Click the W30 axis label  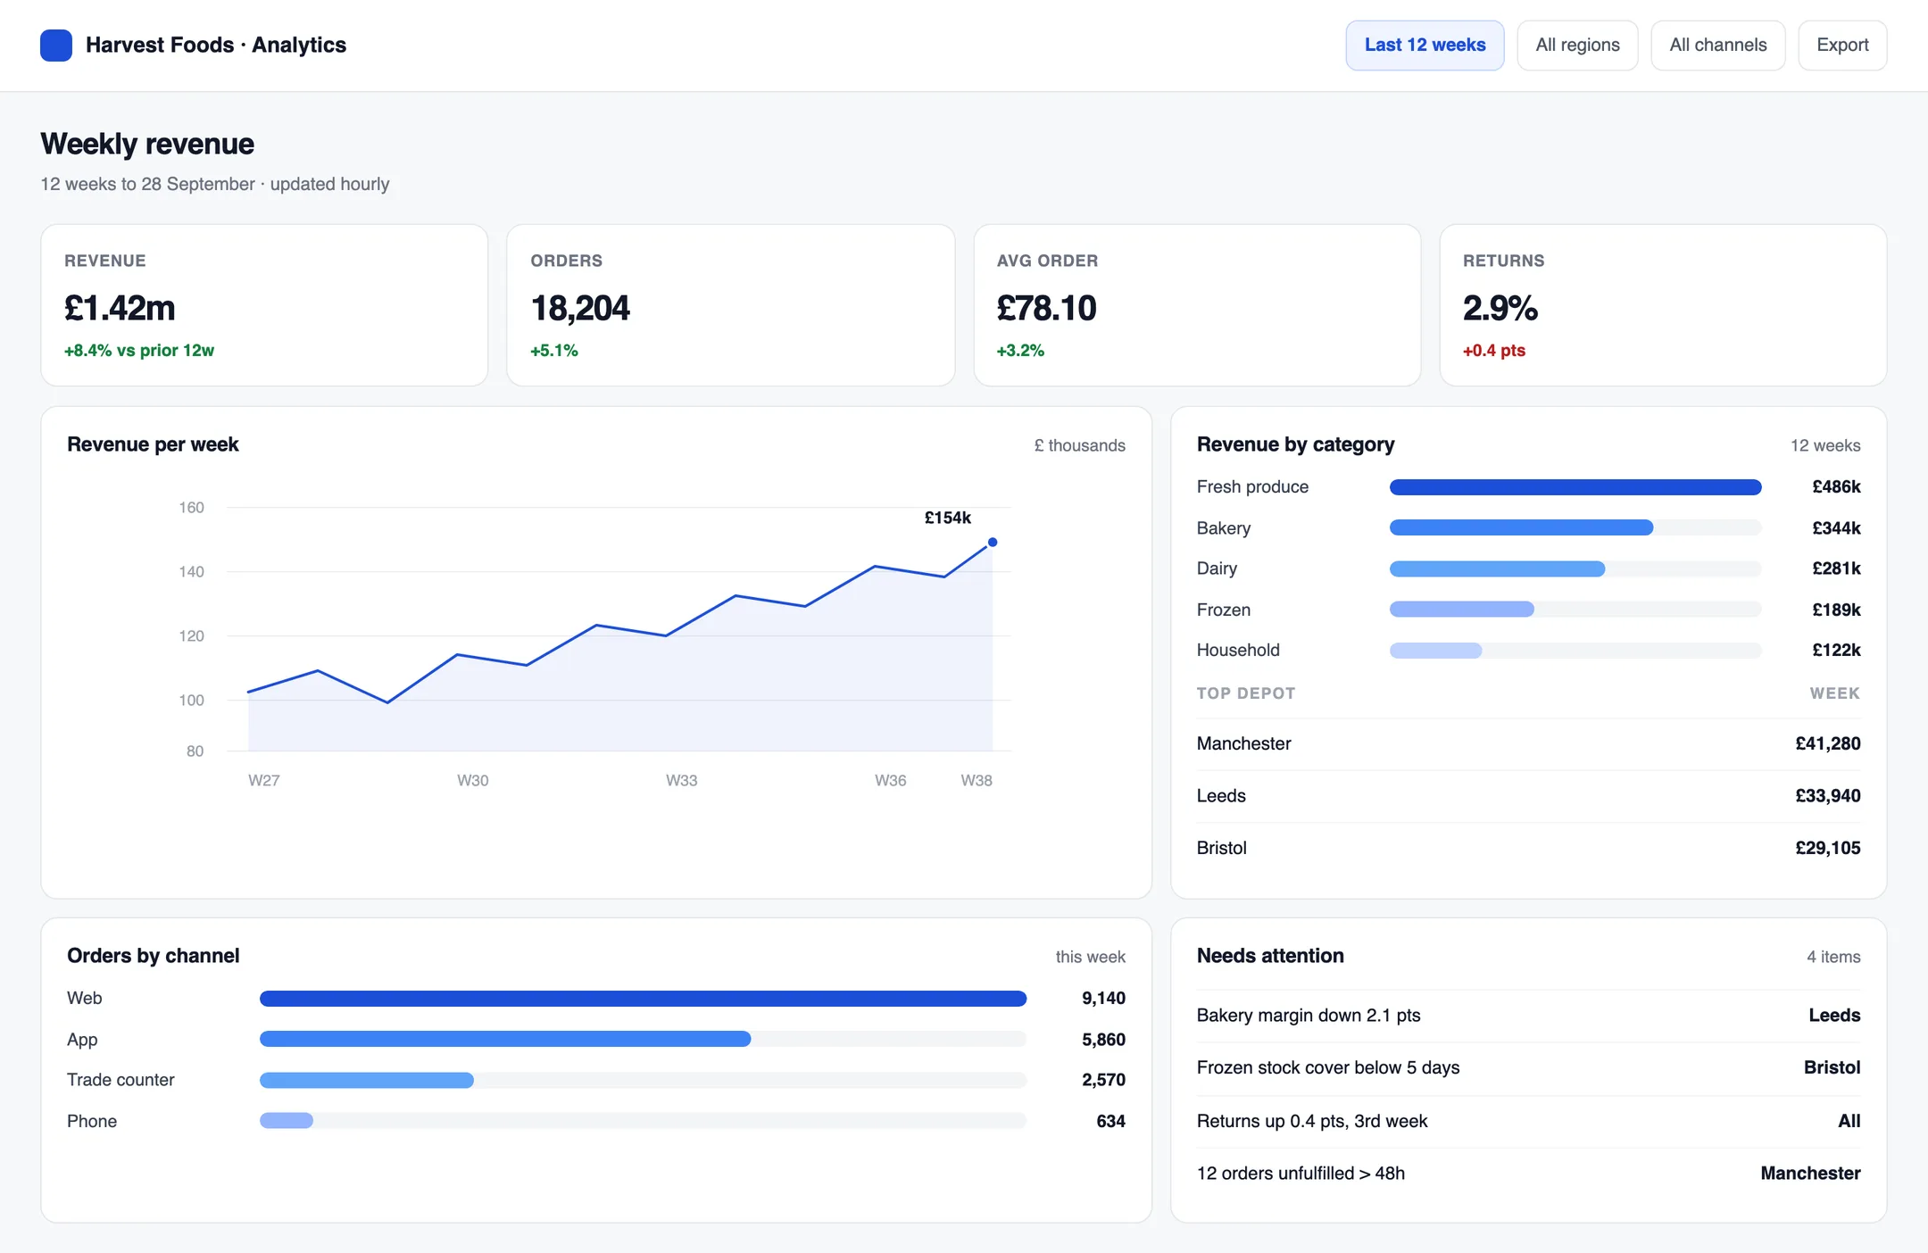pos(473,781)
